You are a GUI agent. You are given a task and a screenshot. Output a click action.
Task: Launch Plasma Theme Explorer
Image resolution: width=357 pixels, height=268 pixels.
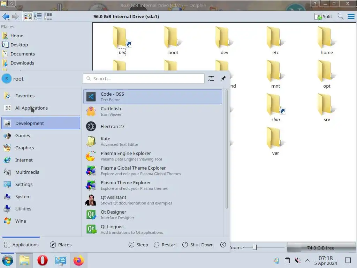[x=153, y=186]
